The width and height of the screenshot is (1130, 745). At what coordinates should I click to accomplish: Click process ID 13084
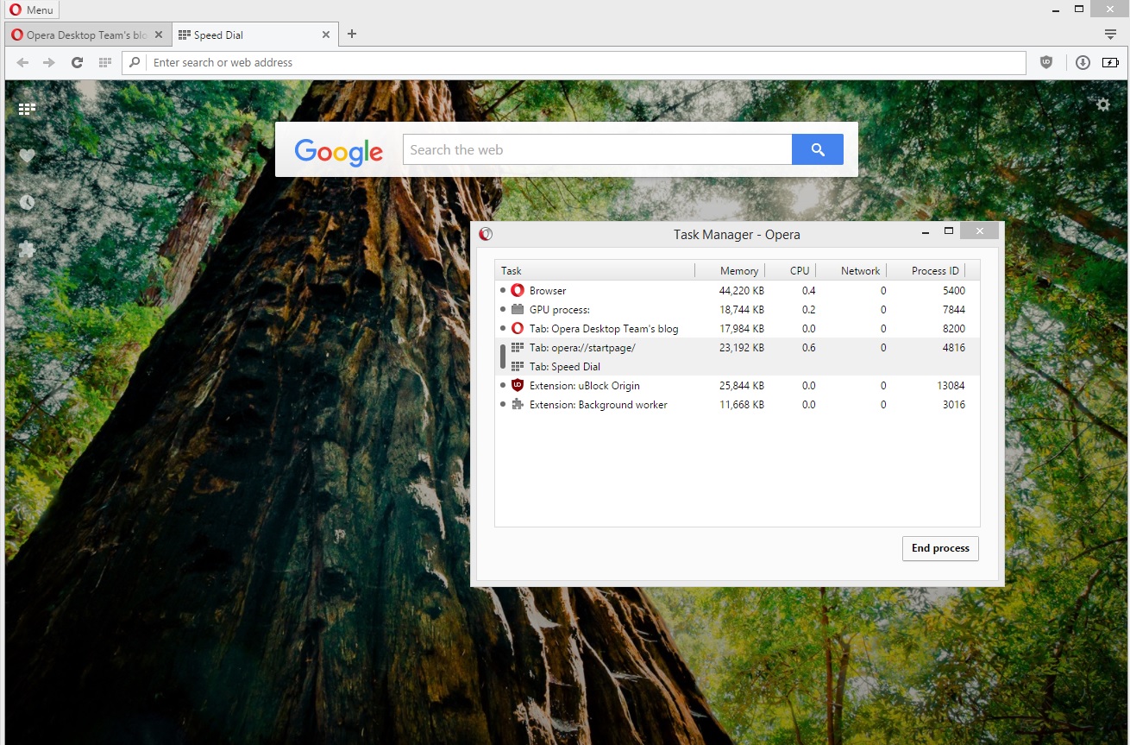[x=951, y=386]
